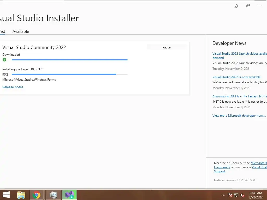Viewport: 267px width, 200px height.
Task: Open the send feedback icon
Action: tap(248, 6)
